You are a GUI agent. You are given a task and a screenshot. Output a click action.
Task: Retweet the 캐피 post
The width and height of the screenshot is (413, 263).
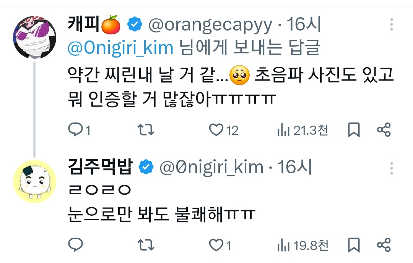(x=146, y=131)
